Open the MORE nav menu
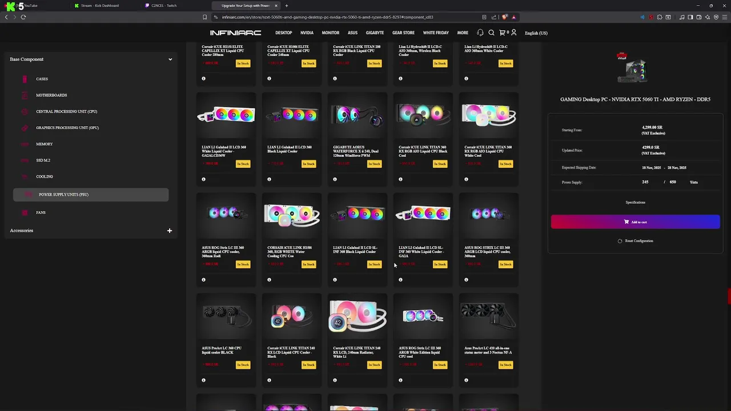Viewport: 731px width, 411px height. coord(463,33)
